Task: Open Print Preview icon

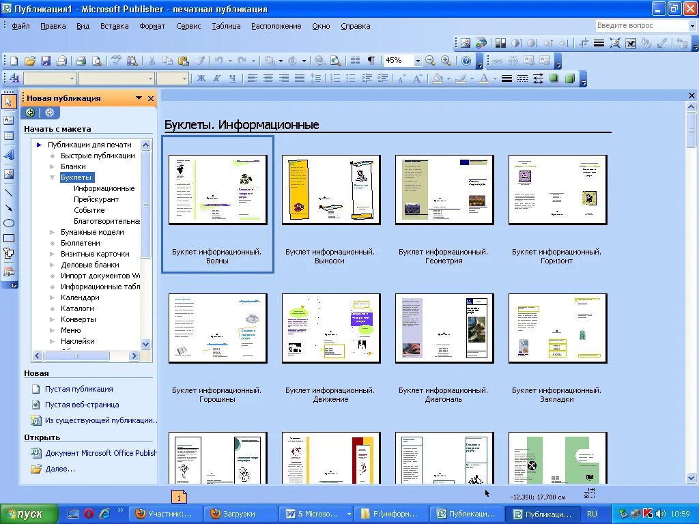Action: (97, 61)
